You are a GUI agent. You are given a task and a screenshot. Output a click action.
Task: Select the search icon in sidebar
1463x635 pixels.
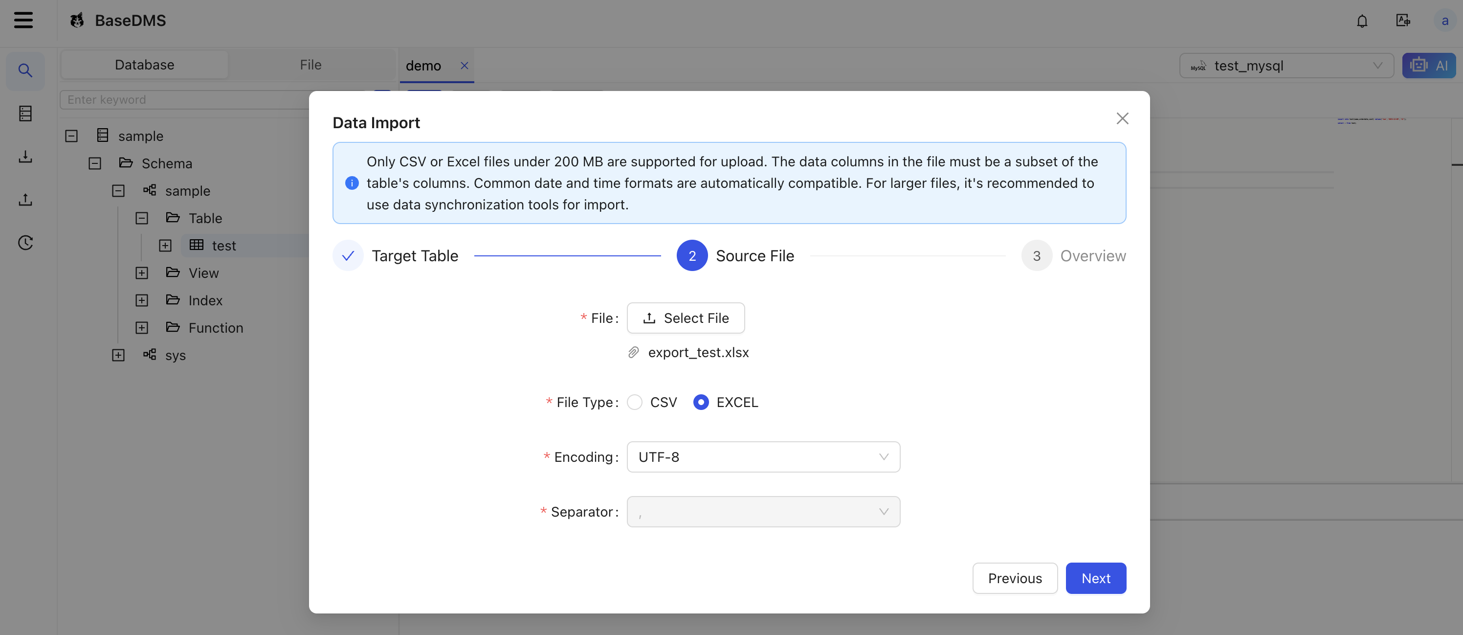click(x=25, y=70)
